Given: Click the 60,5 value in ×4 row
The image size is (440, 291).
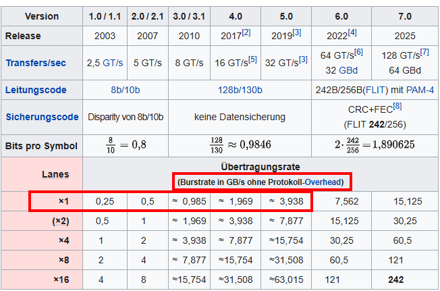Looking at the screenshot, I should click(402, 240).
